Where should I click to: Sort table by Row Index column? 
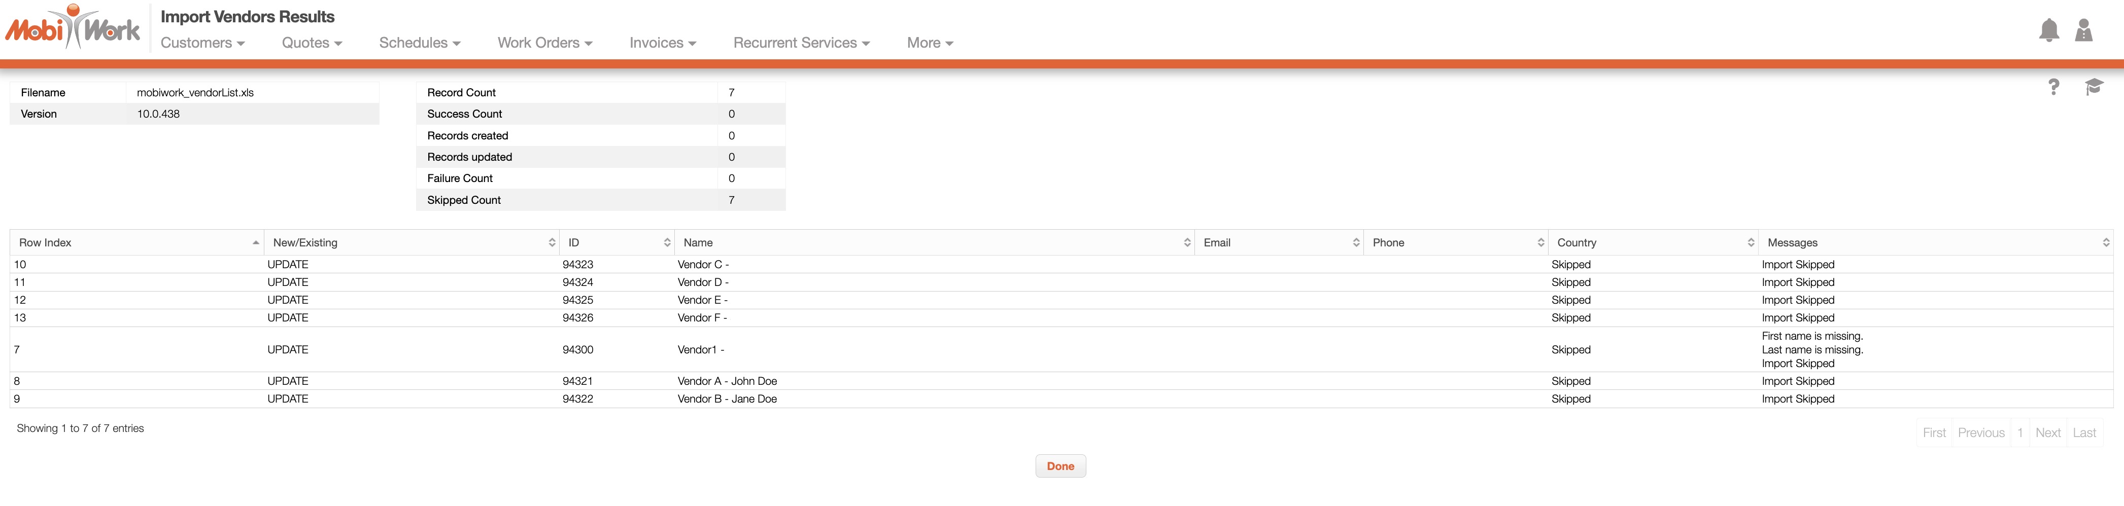(137, 242)
